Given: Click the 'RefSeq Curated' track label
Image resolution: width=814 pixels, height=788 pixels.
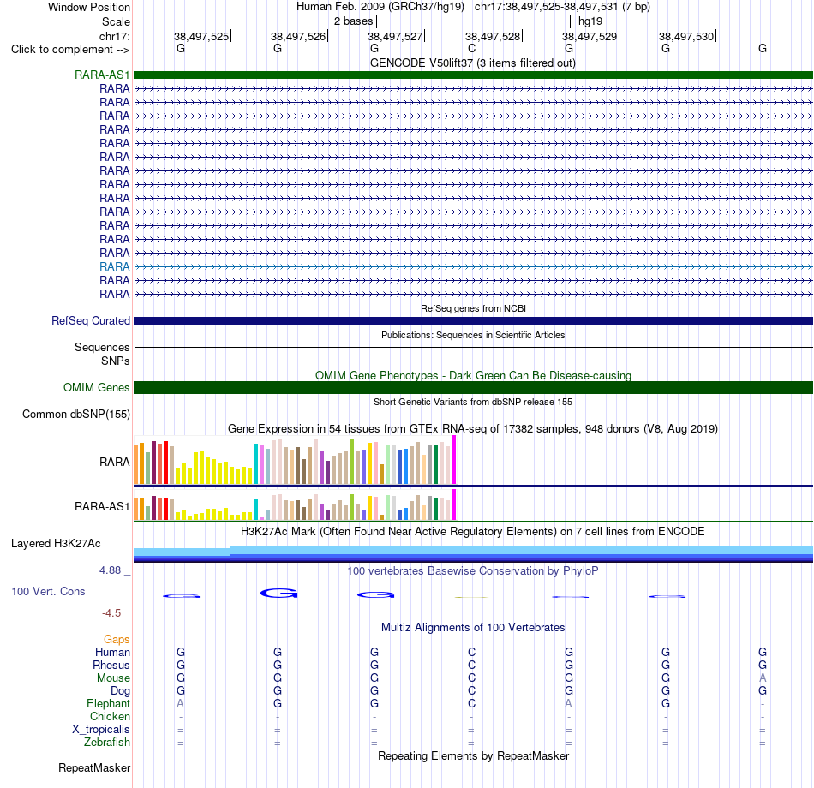Looking at the screenshot, I should coord(90,321).
